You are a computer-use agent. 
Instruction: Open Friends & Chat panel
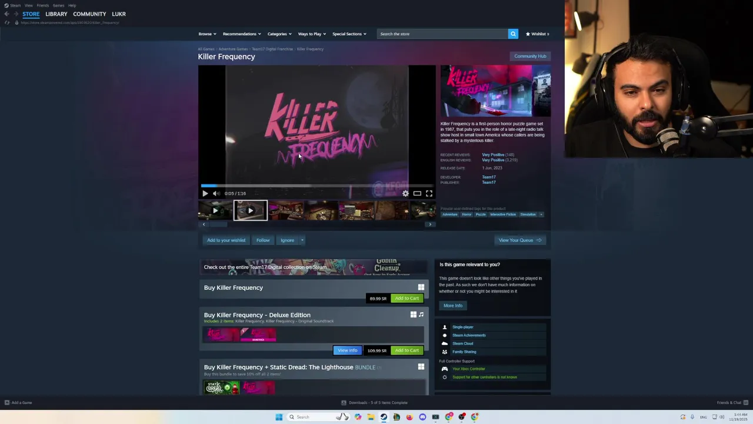click(x=732, y=403)
